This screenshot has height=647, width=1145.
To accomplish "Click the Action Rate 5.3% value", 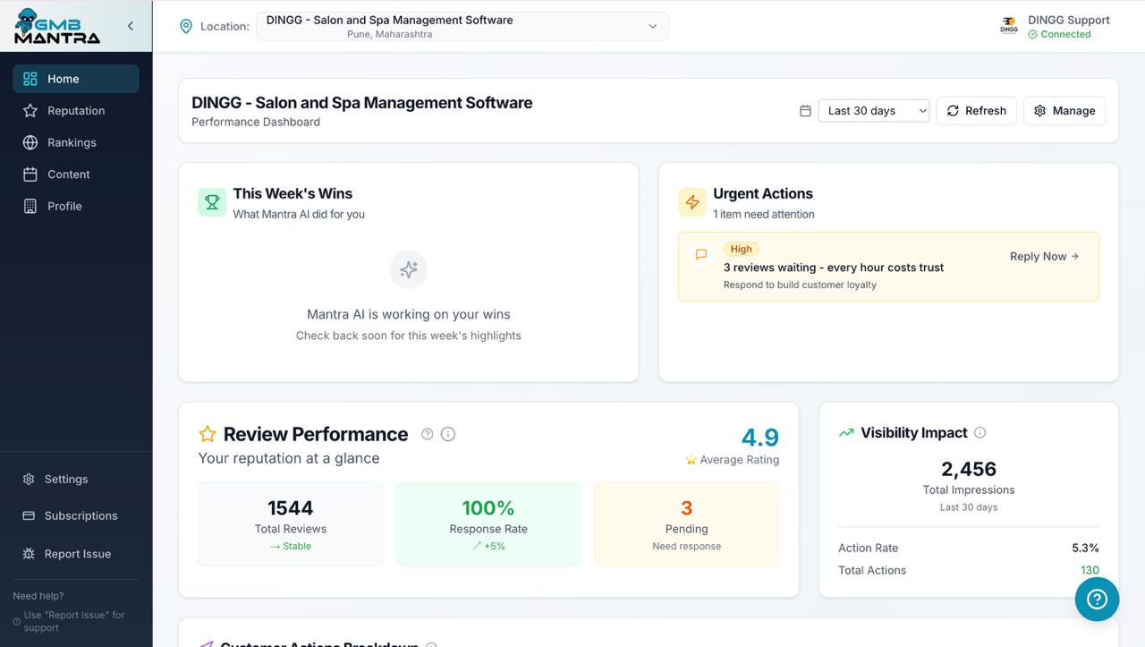I will point(1086,548).
